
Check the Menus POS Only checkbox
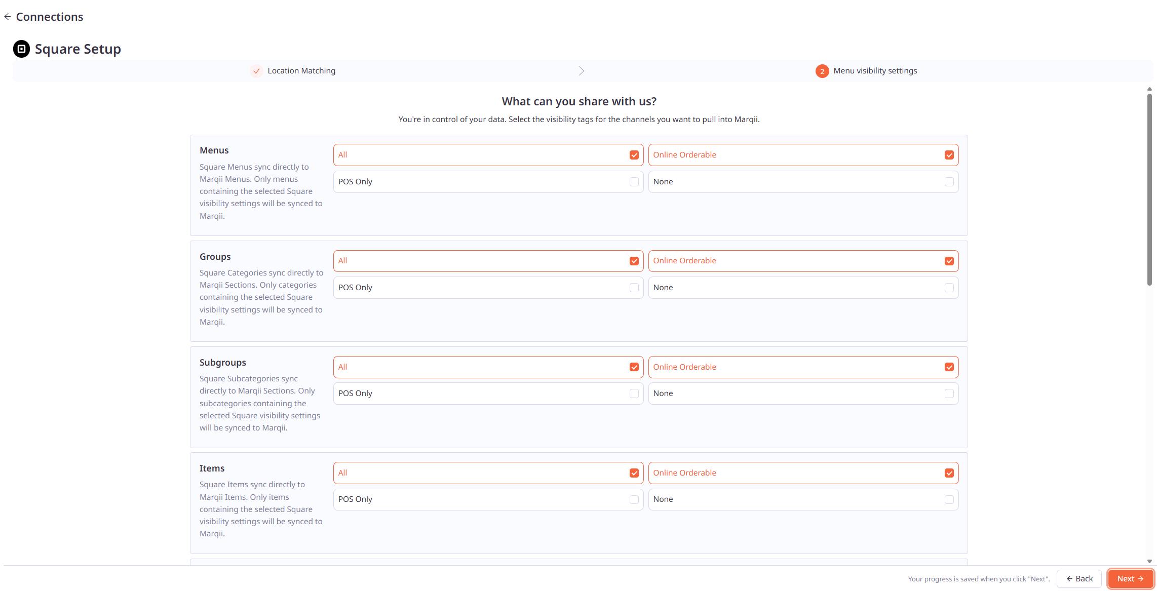(634, 182)
